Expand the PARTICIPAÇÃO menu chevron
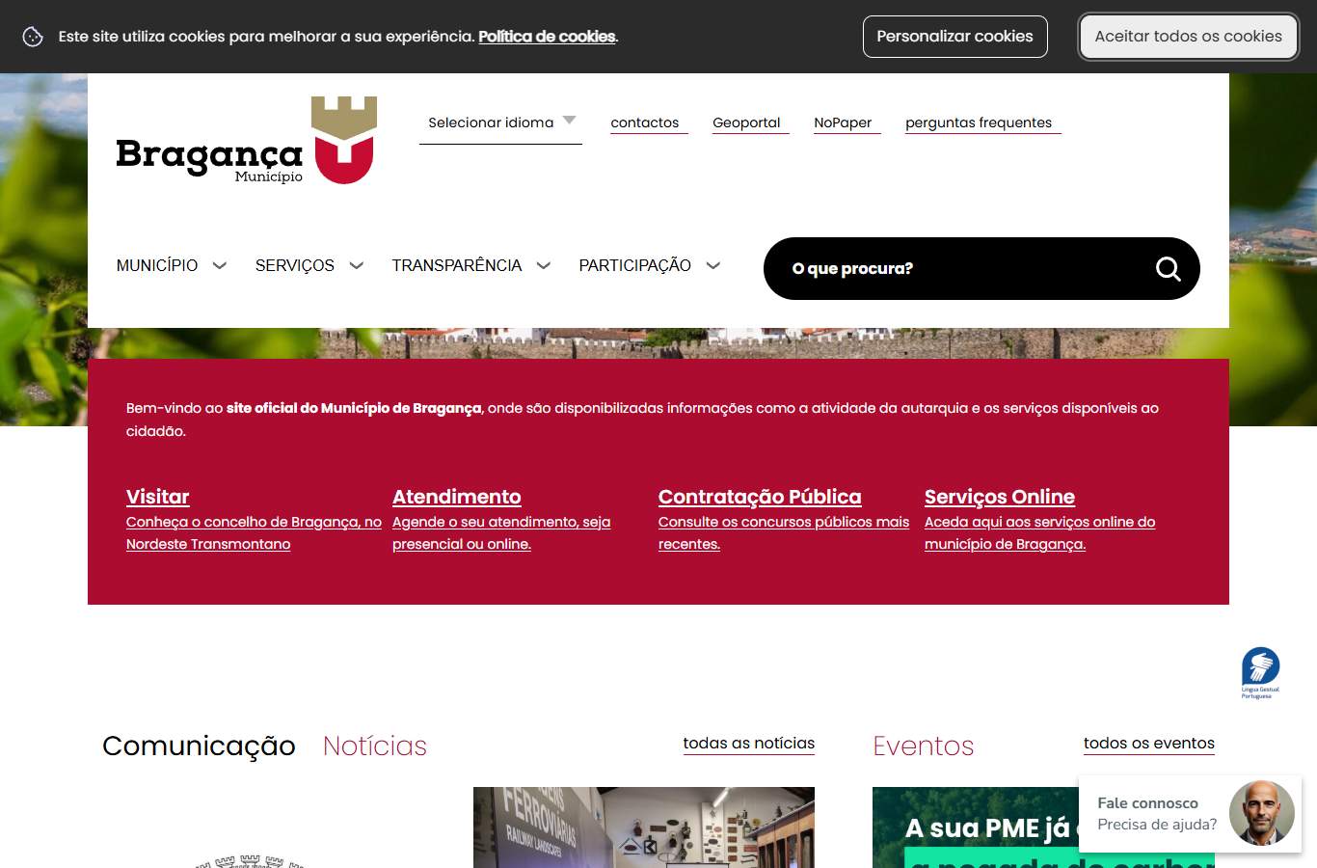Viewport: 1317px width, 868px height. coord(713,265)
